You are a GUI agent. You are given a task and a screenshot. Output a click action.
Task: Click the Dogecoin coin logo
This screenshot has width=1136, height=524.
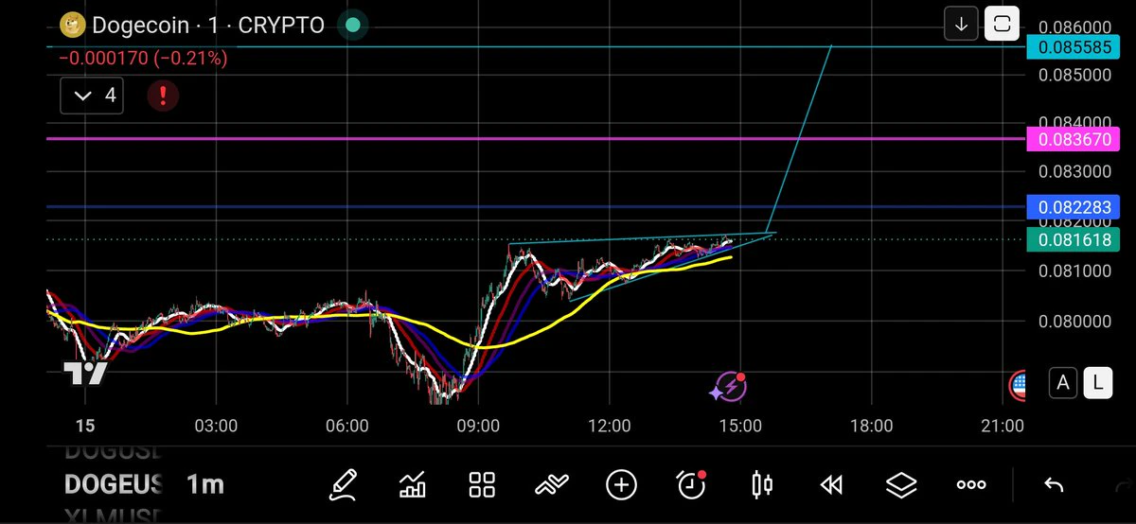click(x=73, y=26)
